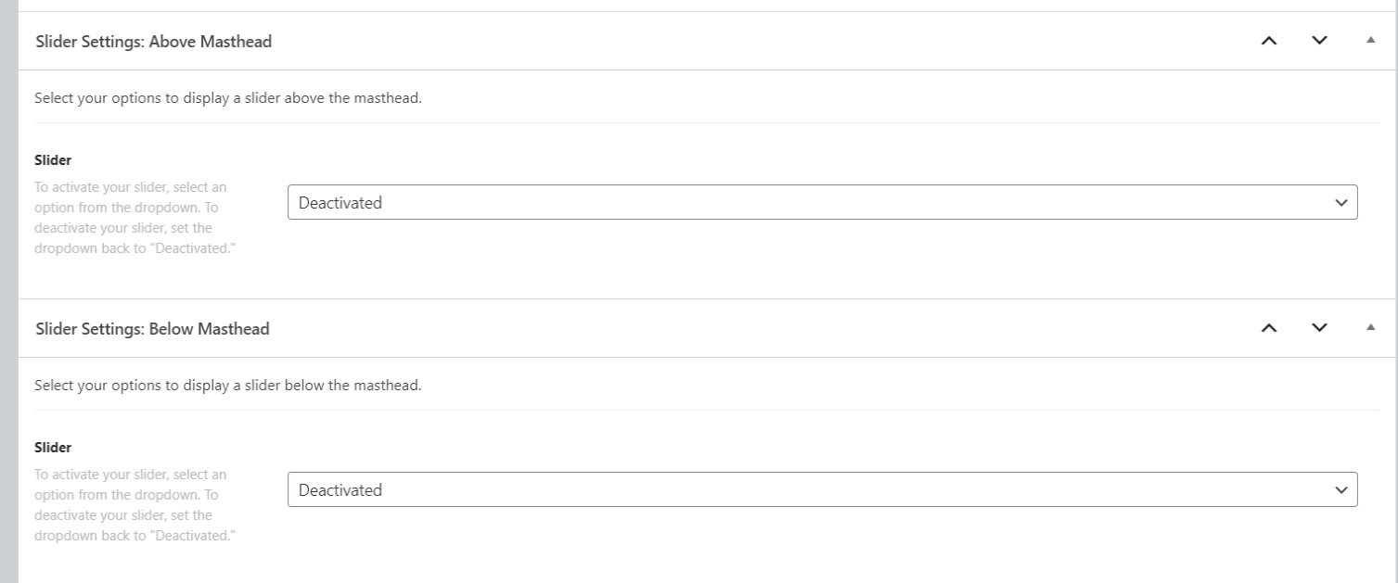This screenshot has width=1398, height=583.
Task: Select the bold Slider label in the Above Masthead panel
Action: pyautogui.click(x=53, y=160)
